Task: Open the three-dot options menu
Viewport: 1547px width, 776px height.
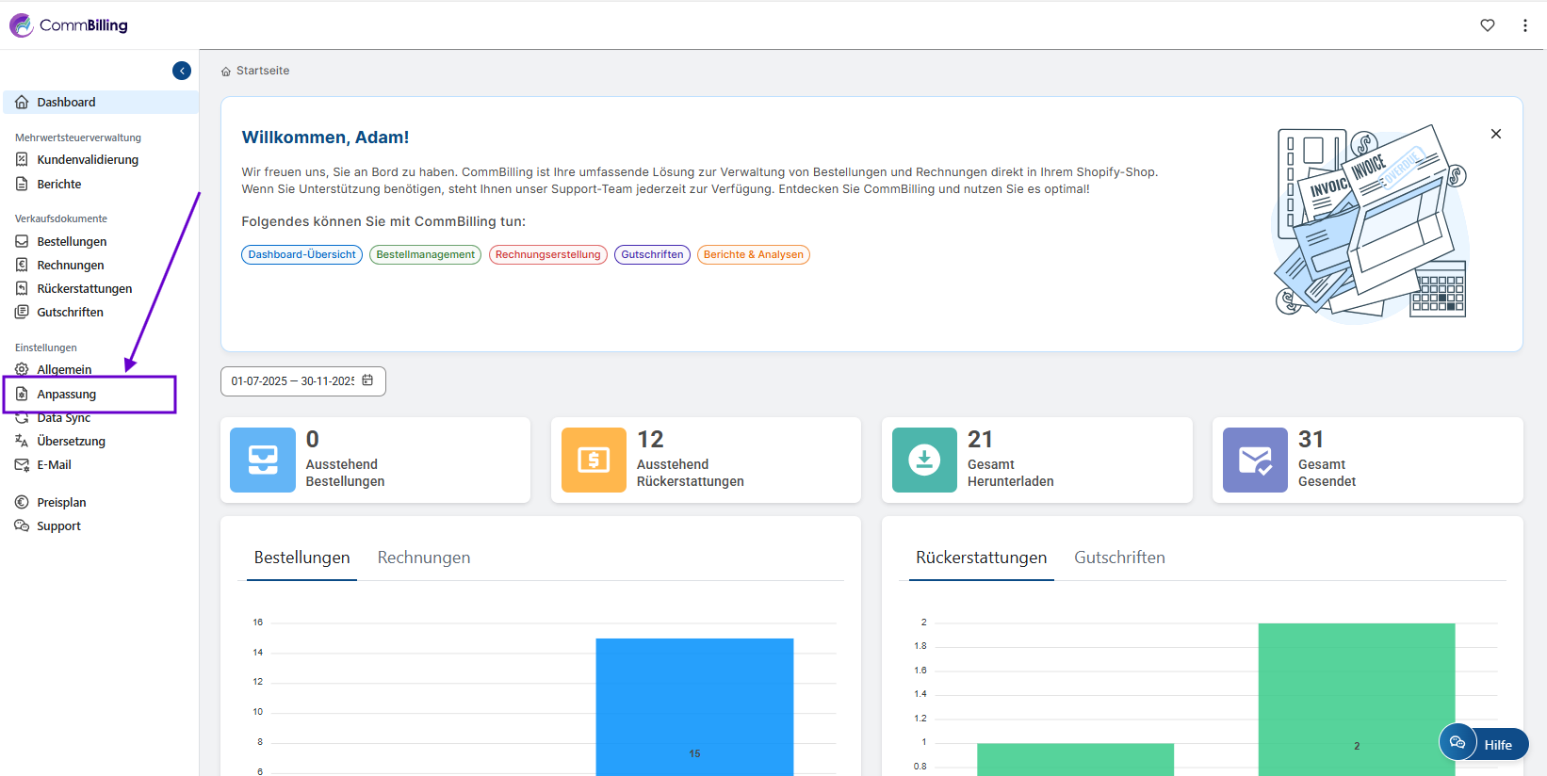Action: (1525, 25)
